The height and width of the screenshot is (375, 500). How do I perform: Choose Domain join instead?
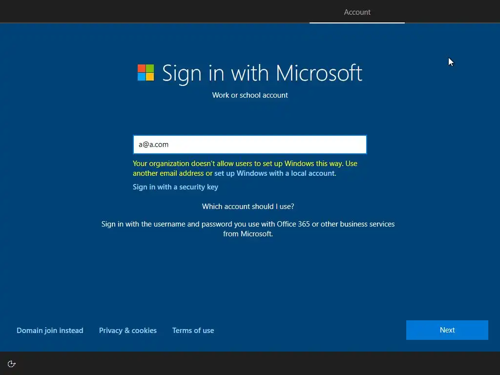click(50, 331)
